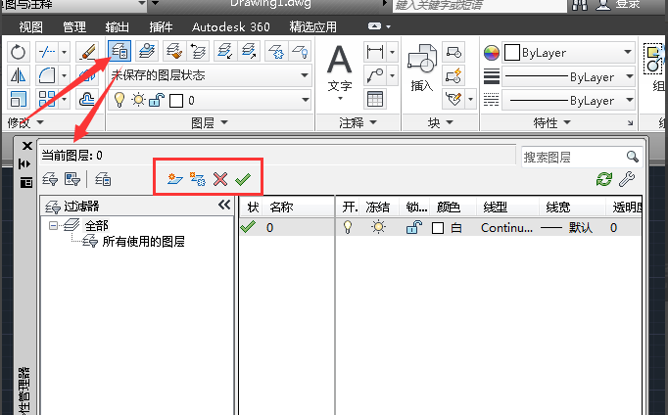Delete layer with the red X icon

220,179
